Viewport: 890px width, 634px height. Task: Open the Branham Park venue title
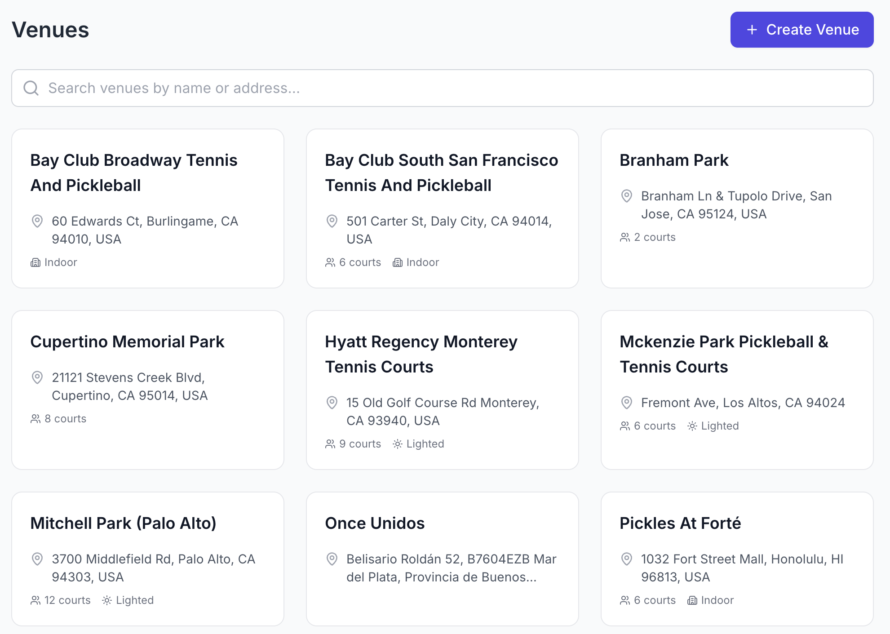(x=674, y=160)
